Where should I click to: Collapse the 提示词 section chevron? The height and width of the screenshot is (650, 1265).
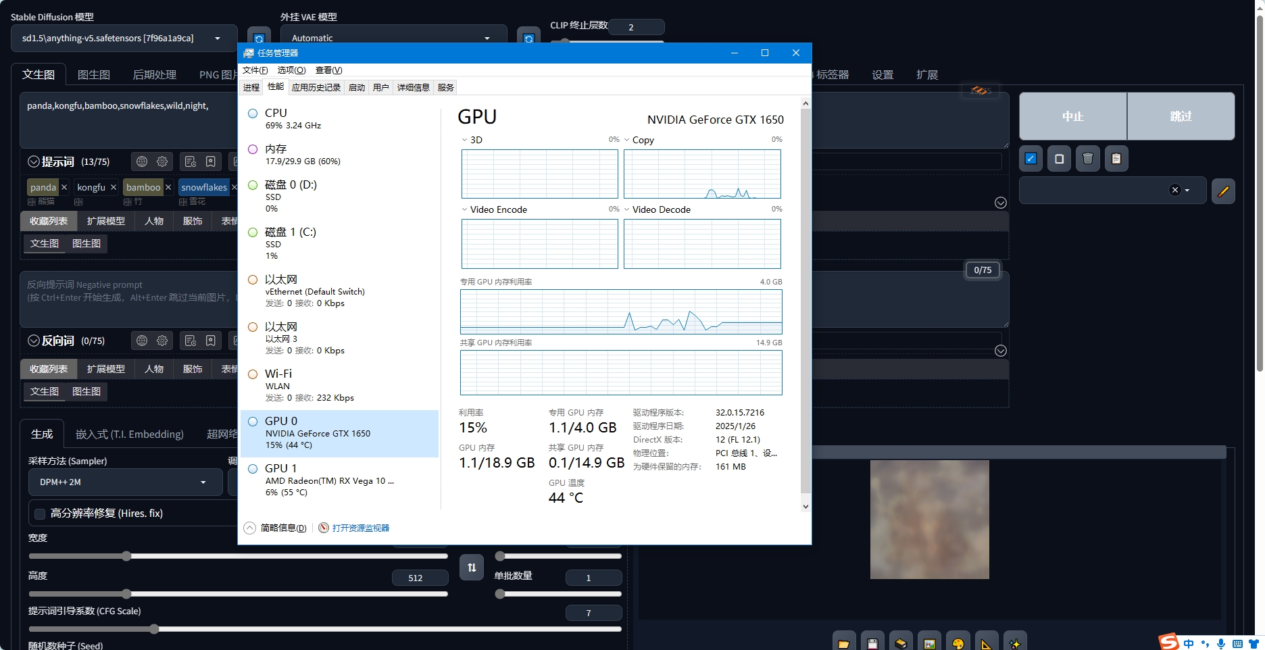(x=34, y=161)
